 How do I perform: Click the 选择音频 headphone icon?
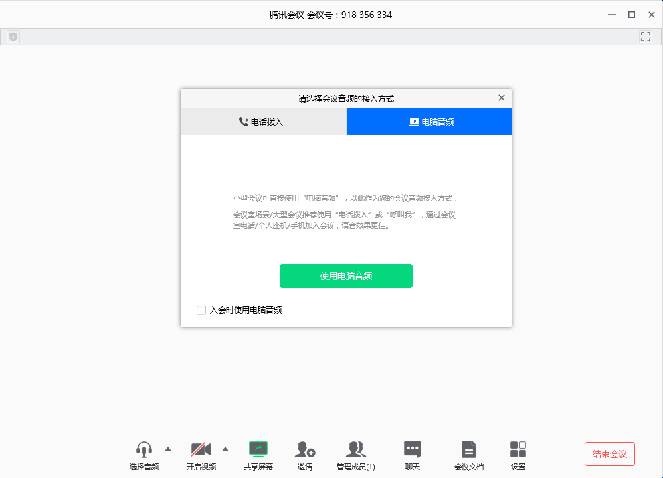click(145, 449)
